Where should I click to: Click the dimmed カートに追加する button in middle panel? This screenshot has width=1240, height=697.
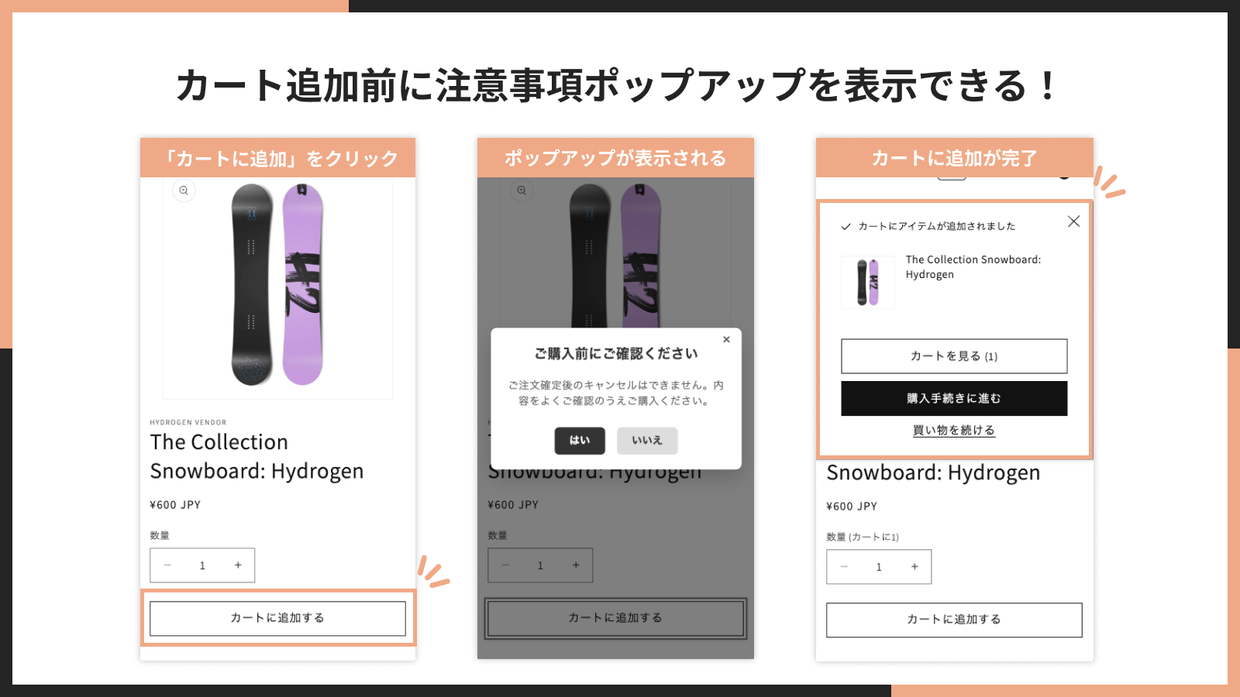(x=615, y=618)
